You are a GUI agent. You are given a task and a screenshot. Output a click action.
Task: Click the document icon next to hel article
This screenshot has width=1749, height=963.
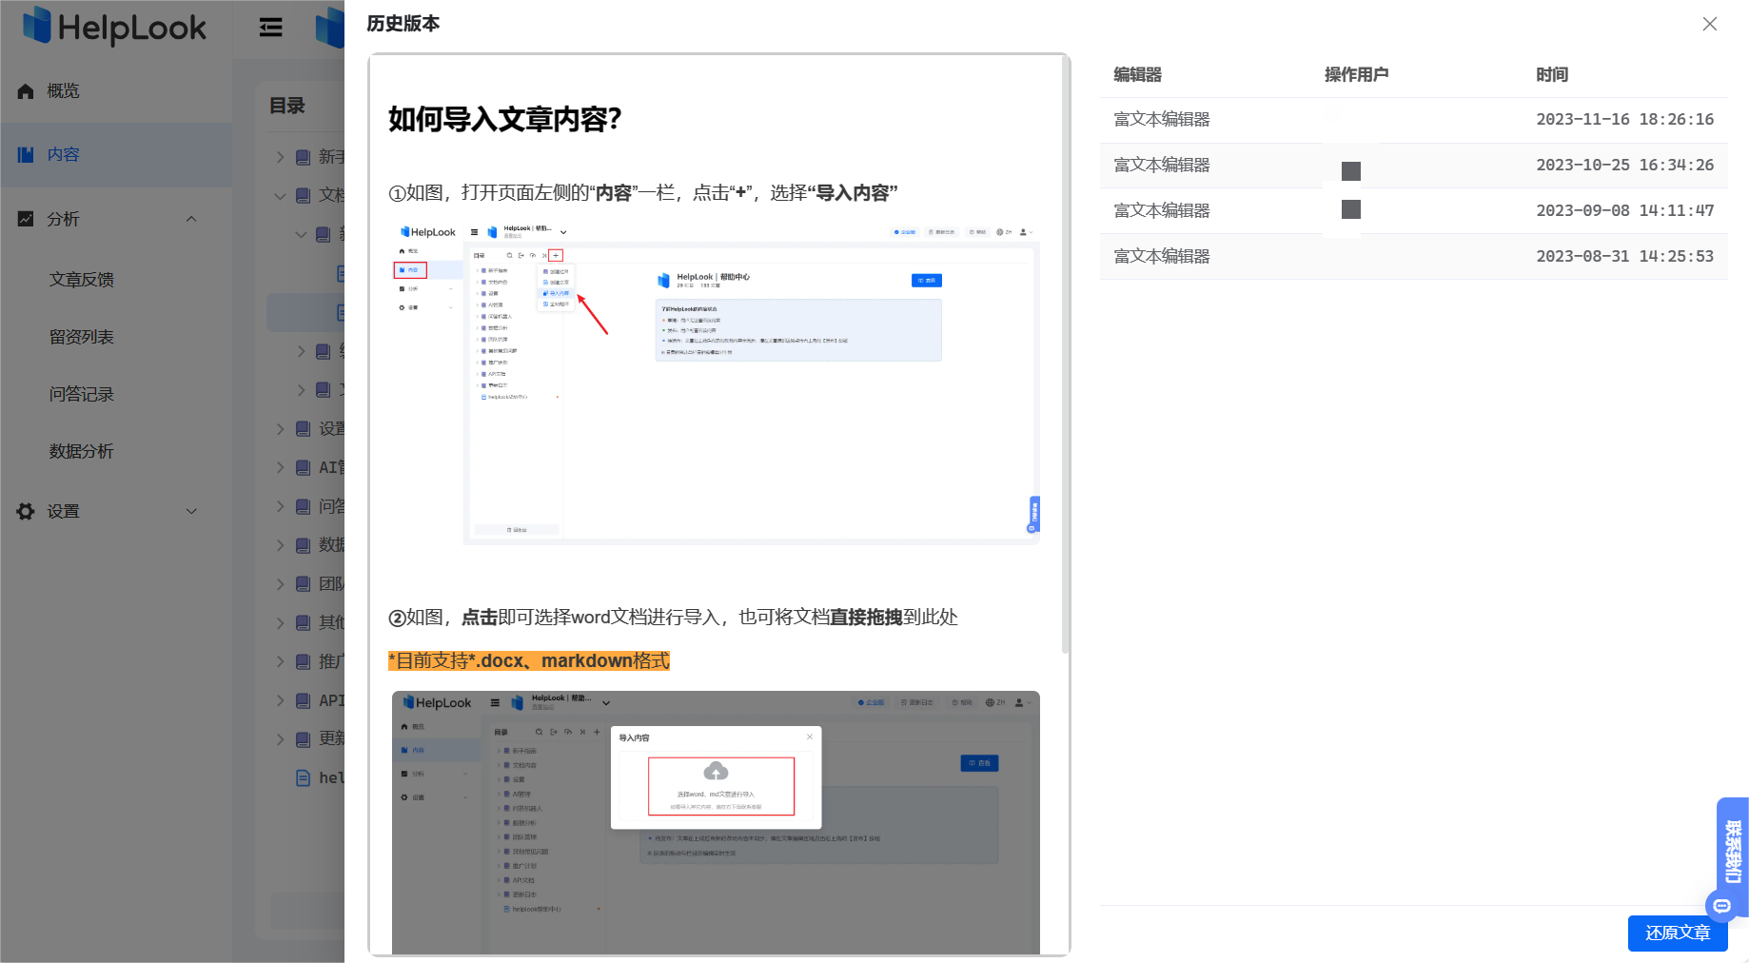(301, 777)
